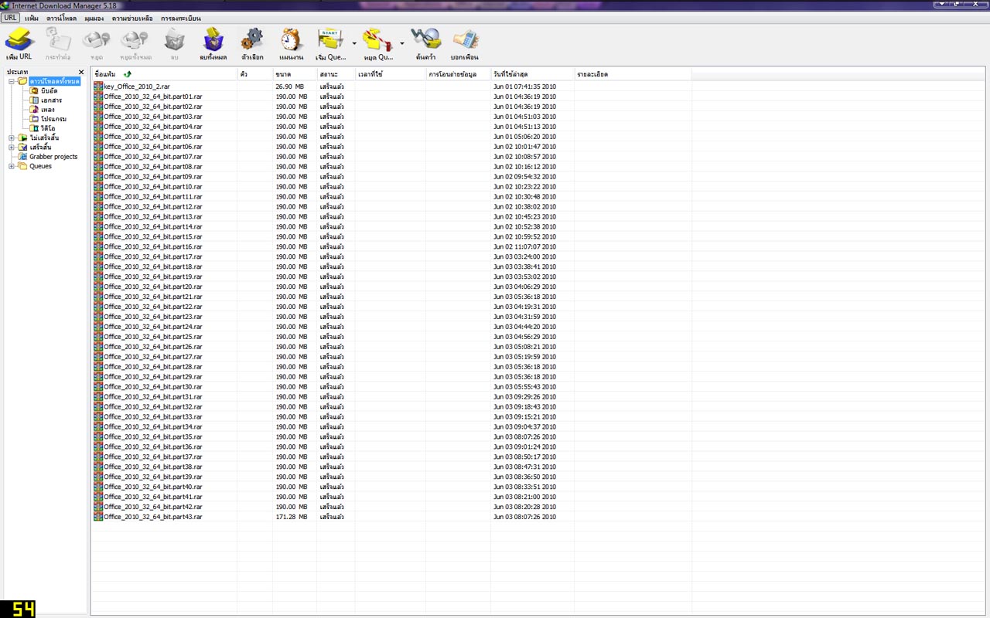
Task: Click the หยุด Queue (Stop Queue) icon
Action: (378, 39)
